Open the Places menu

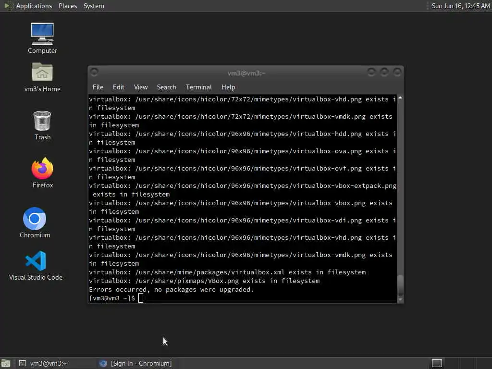tap(67, 6)
